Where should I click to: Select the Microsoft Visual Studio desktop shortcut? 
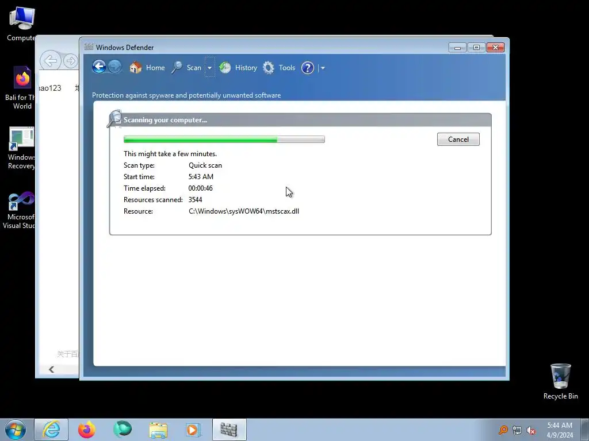pyautogui.click(x=20, y=210)
